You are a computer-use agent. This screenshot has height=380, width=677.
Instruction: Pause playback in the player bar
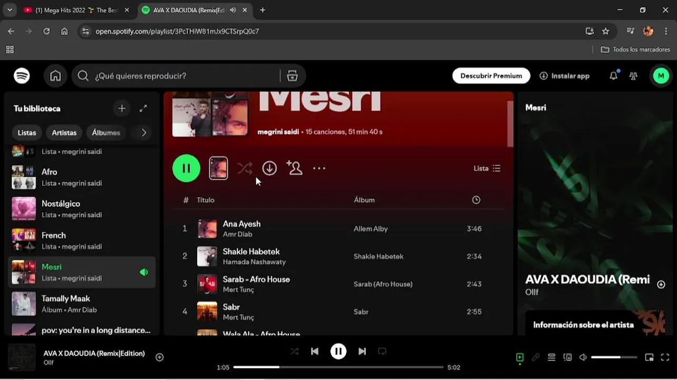click(x=338, y=351)
